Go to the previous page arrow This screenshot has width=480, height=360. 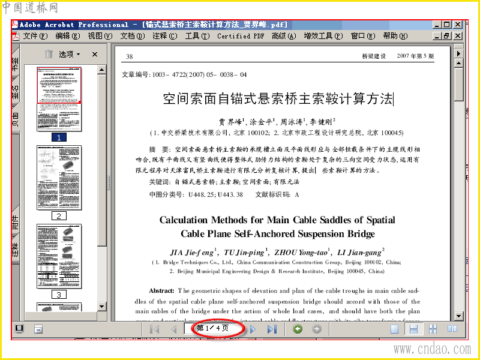[x=173, y=329]
